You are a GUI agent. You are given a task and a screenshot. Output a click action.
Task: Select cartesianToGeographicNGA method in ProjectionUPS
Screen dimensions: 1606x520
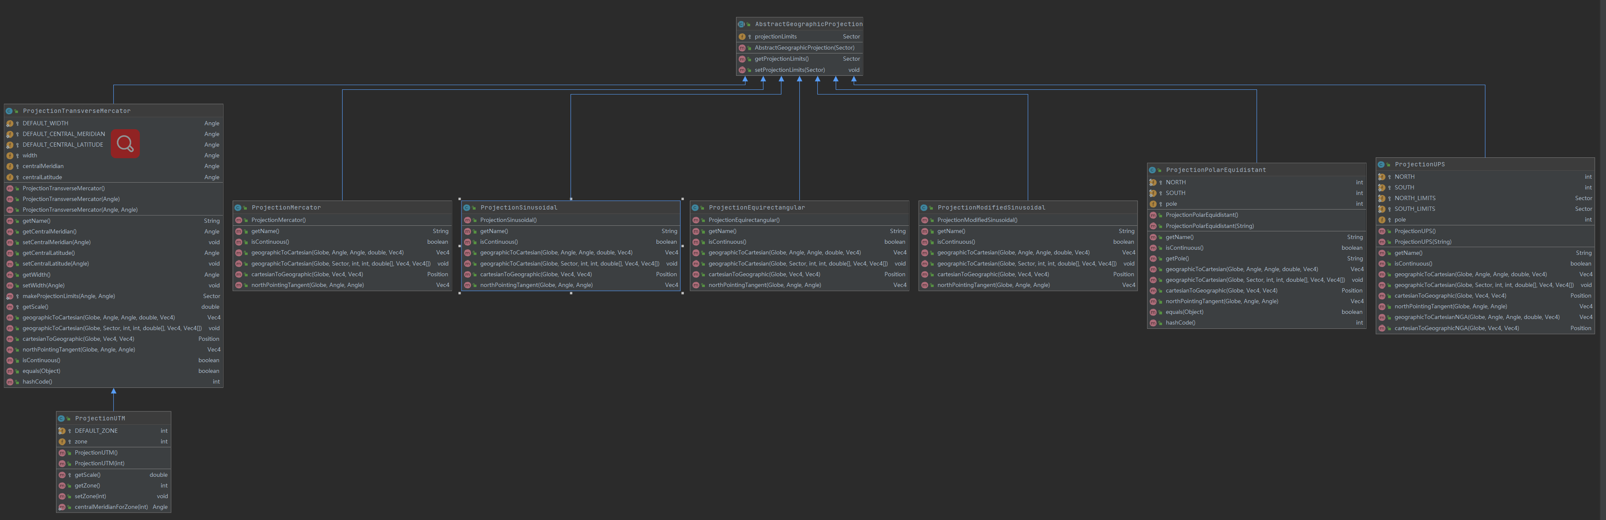1456,328
